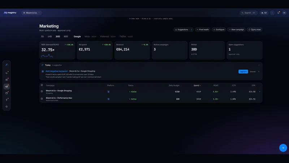The image size is (289, 163).
Task: Click the Ad spend €2,571 card
Action: click(x=95, y=50)
